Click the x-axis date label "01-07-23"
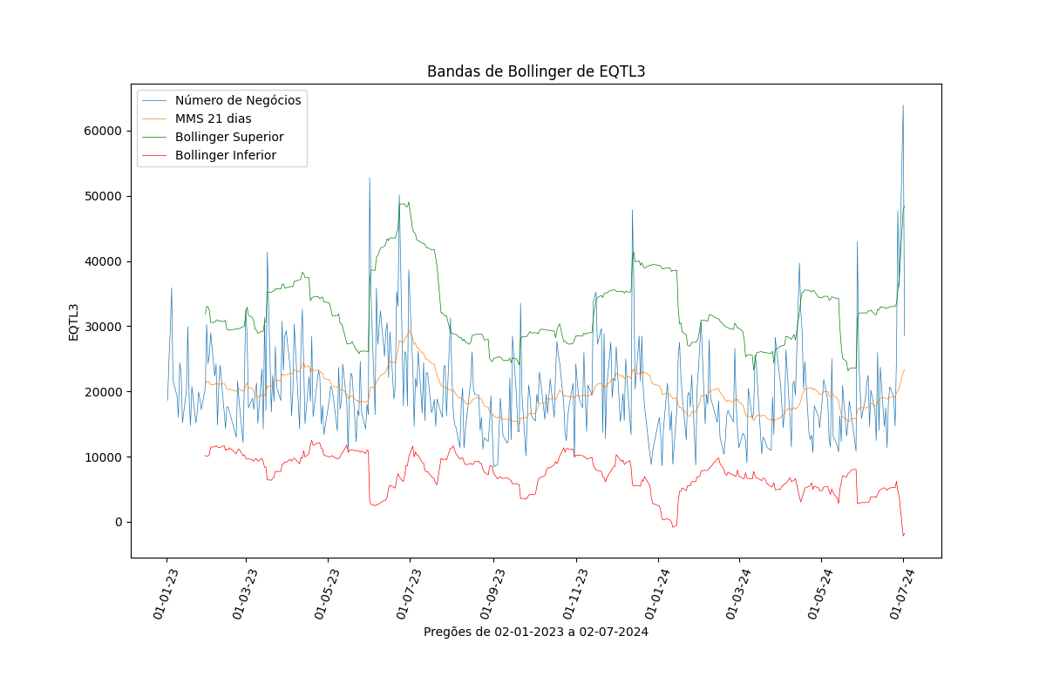 pyautogui.click(x=409, y=593)
